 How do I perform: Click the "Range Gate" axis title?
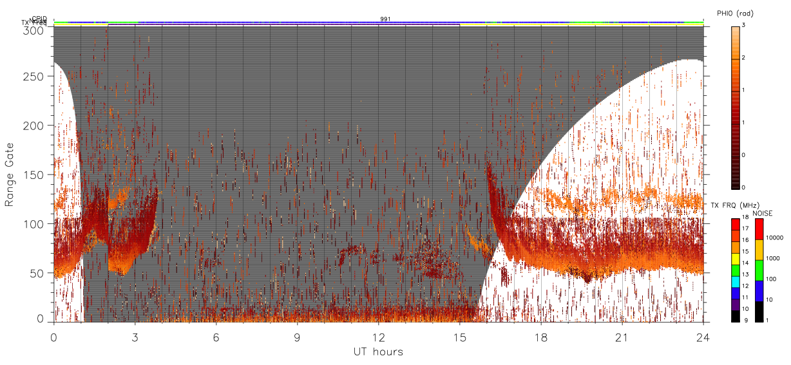click(10, 174)
